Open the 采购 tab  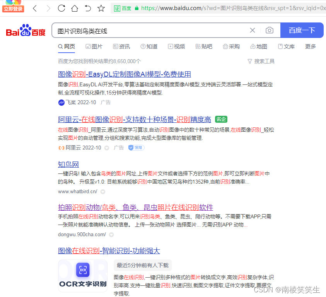[231, 46]
